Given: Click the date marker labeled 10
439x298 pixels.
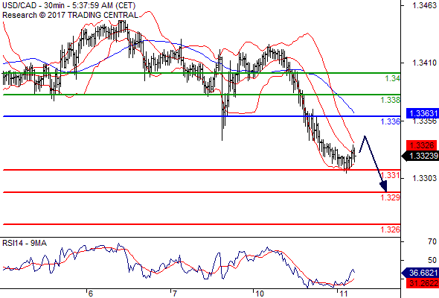Looking at the screenshot, I should (x=259, y=294).
